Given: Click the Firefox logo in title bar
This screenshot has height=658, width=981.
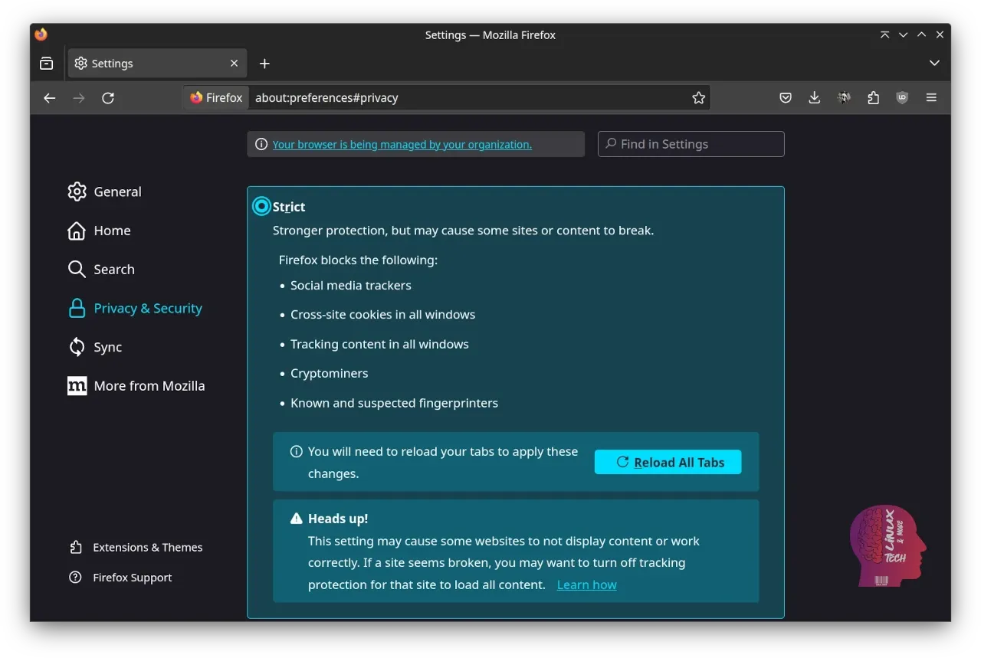Looking at the screenshot, I should click(41, 34).
